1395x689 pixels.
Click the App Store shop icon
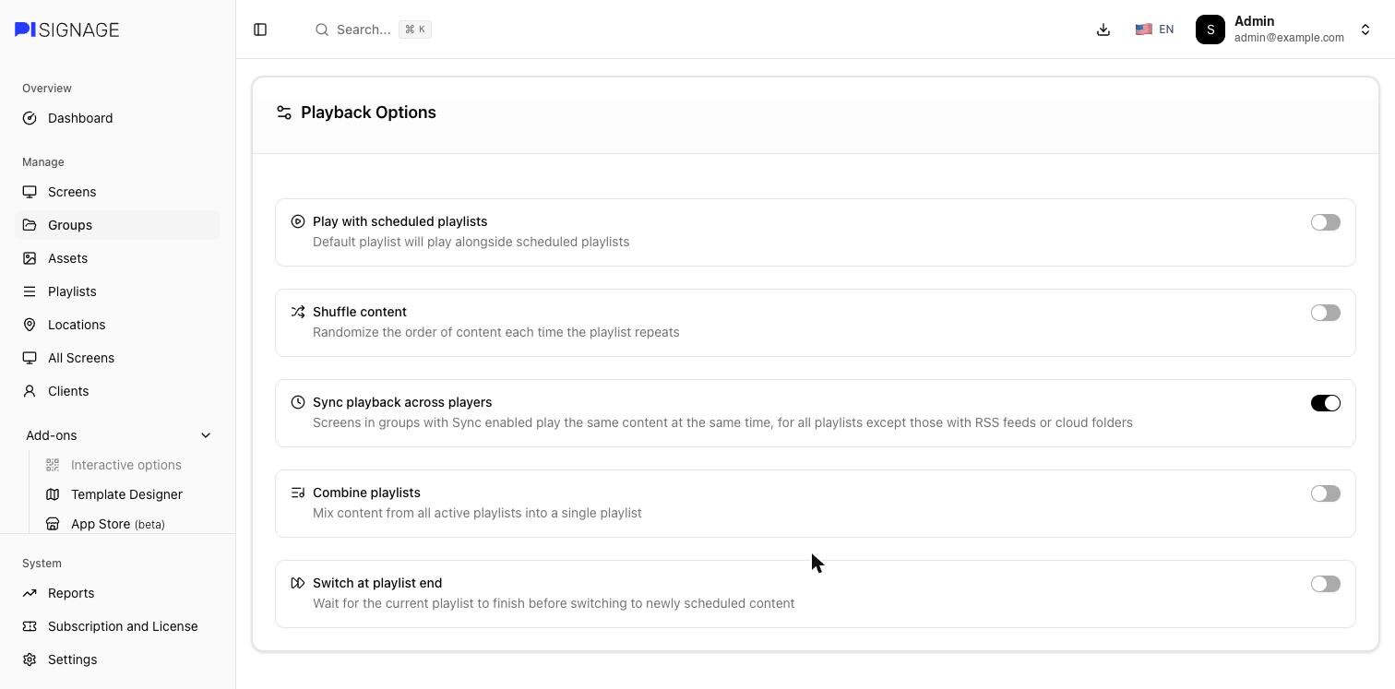[x=53, y=524]
